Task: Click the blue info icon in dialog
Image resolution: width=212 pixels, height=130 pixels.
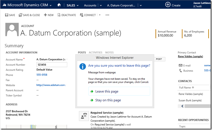Action: tap(83, 66)
